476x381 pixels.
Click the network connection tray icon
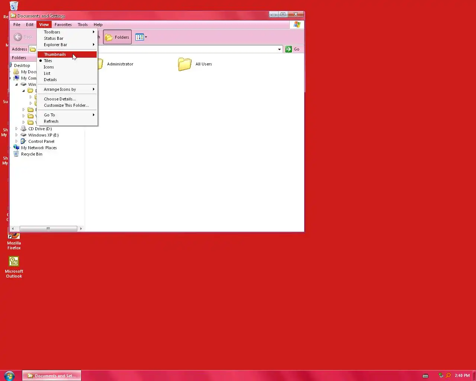(441, 375)
